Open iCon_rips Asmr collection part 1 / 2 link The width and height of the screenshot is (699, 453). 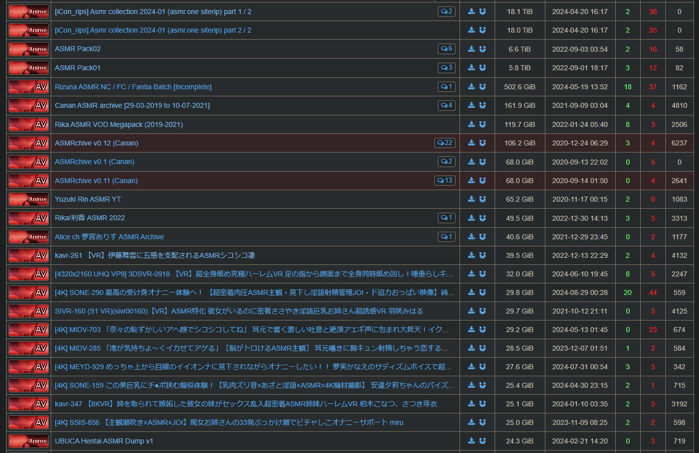pos(153,12)
